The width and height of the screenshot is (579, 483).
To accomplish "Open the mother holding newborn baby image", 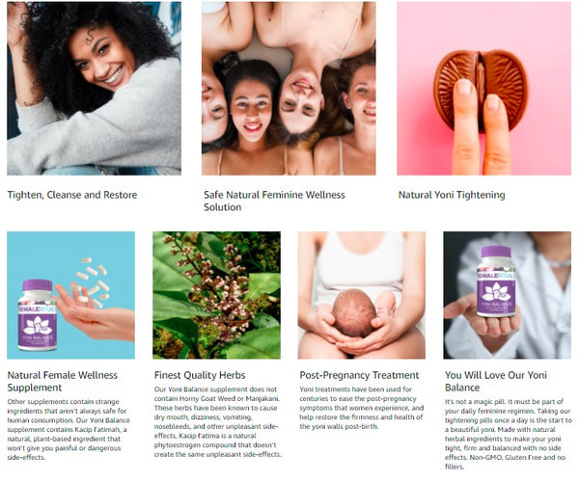I will pyautogui.click(x=362, y=295).
